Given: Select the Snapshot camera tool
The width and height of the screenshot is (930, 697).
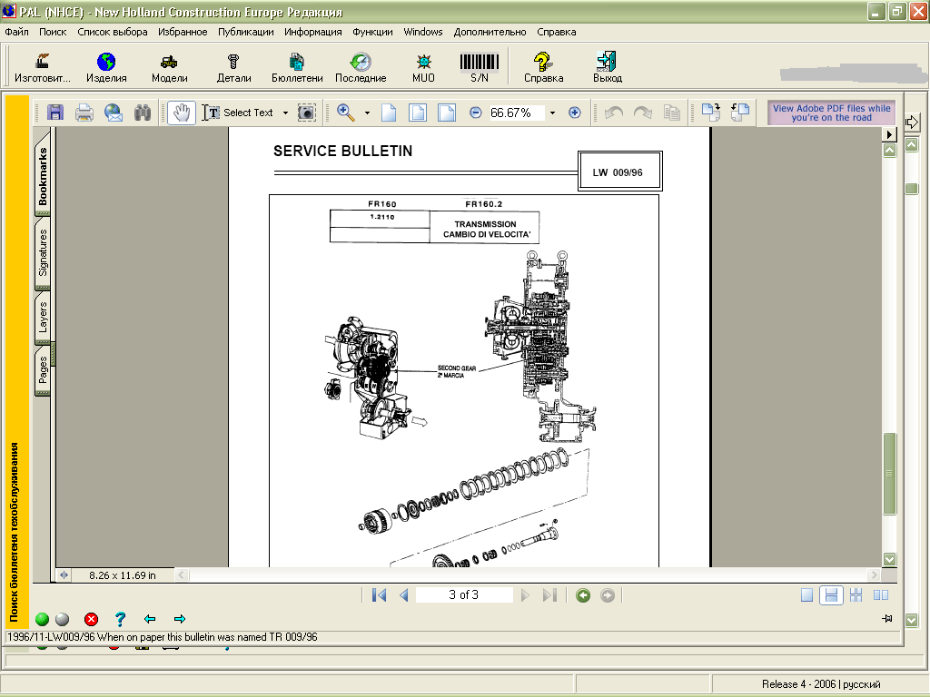Looking at the screenshot, I should click(x=307, y=113).
